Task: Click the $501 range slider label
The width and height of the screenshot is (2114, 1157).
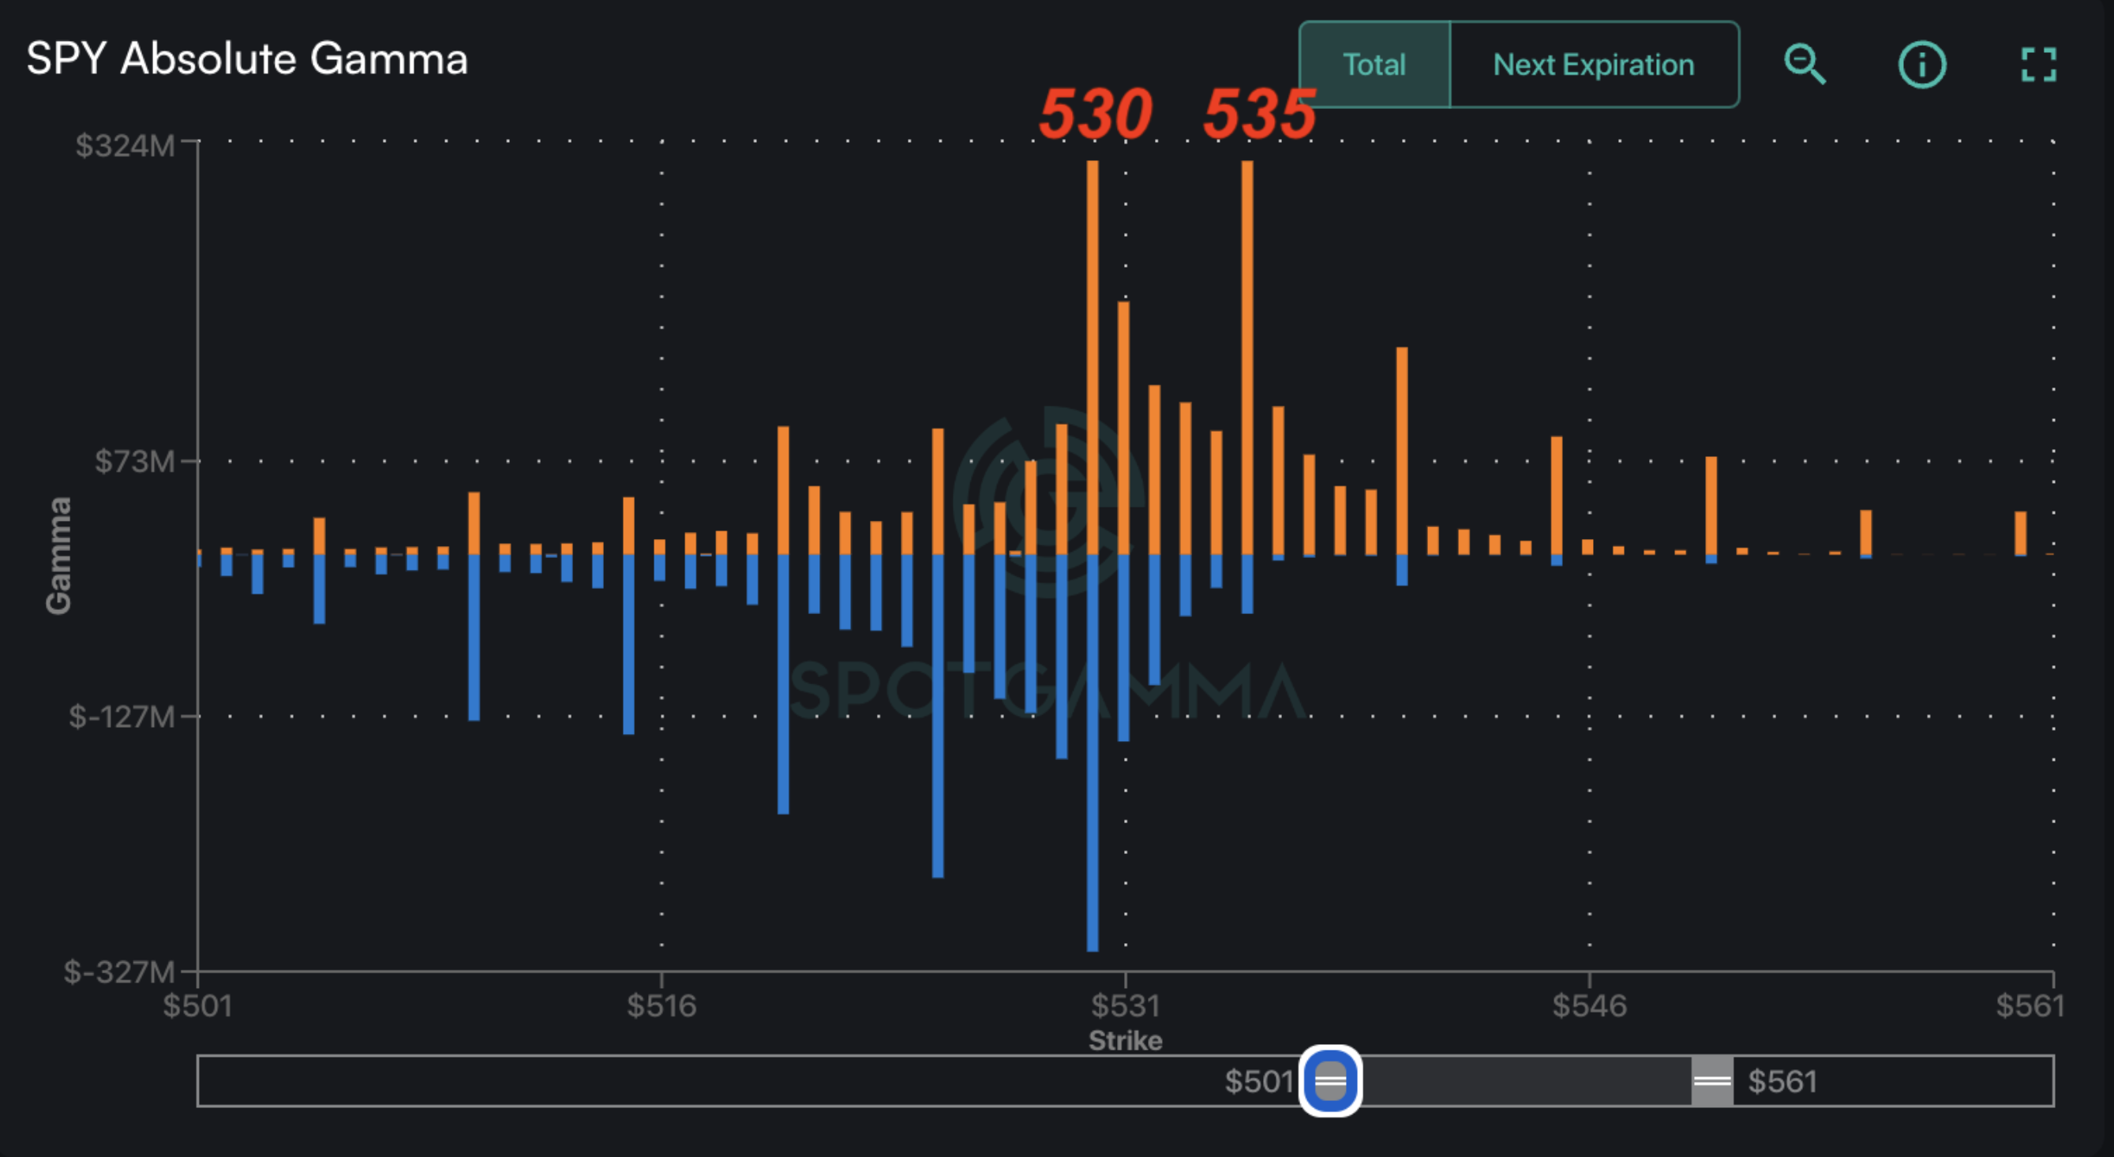Action: (x=1259, y=1081)
